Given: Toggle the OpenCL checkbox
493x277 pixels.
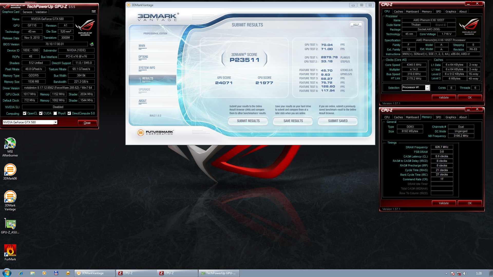Looking at the screenshot, I should [25, 113].
